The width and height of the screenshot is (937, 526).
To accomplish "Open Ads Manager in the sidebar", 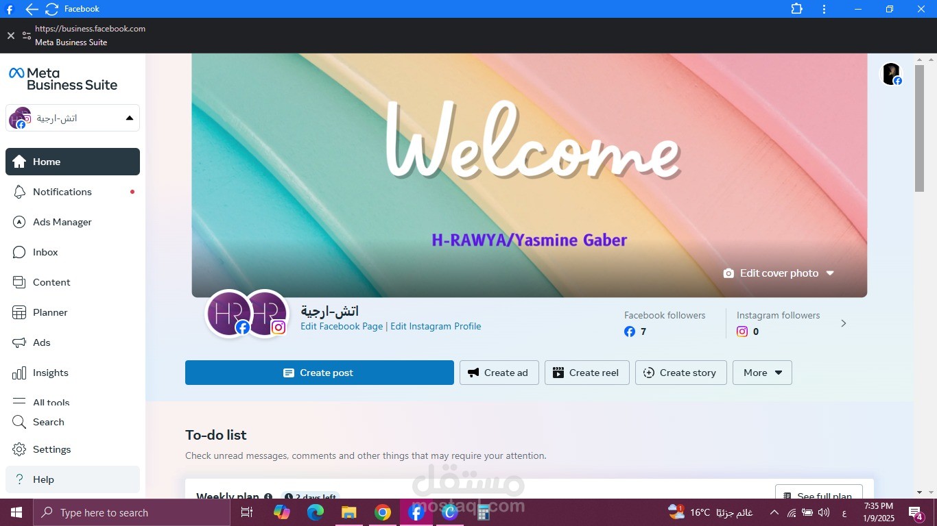I will [x=73, y=222].
